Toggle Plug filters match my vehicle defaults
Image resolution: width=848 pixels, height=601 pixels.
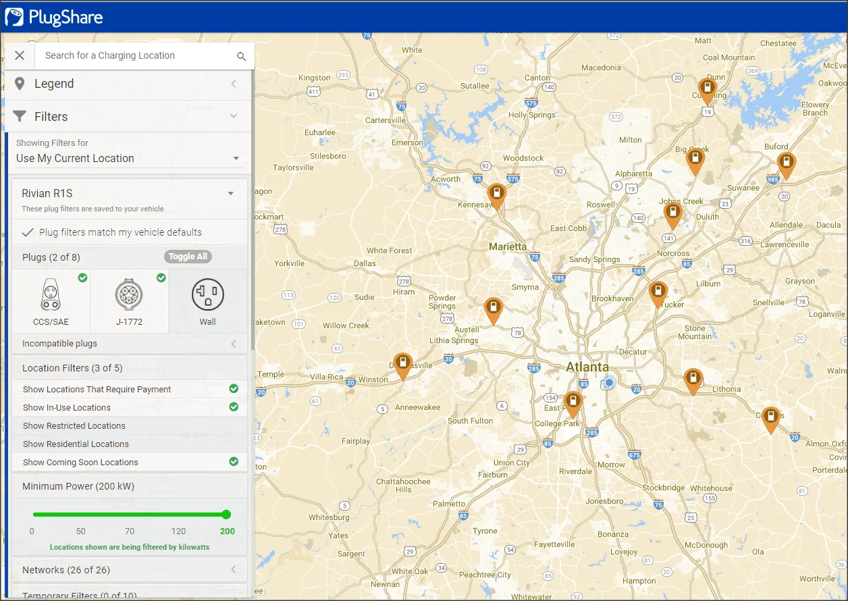tap(130, 232)
